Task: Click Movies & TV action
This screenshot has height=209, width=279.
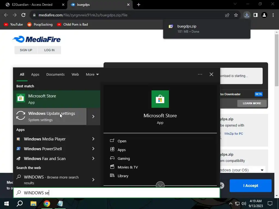Action: [x=128, y=167]
